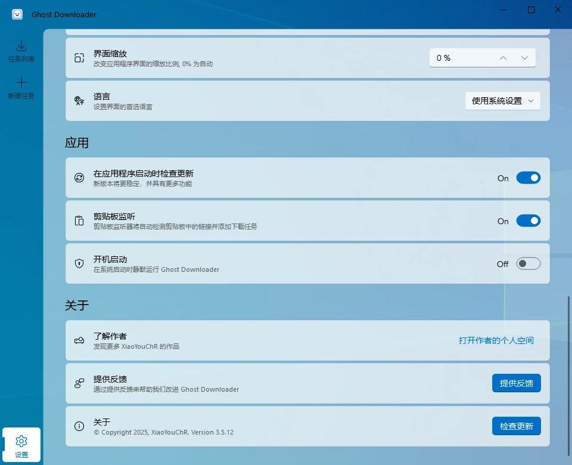
Task: Disable check for updates on startup toggle
Action: (528, 178)
